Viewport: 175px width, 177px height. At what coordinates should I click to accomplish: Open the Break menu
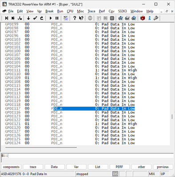pyautogui.click(x=49, y=11)
